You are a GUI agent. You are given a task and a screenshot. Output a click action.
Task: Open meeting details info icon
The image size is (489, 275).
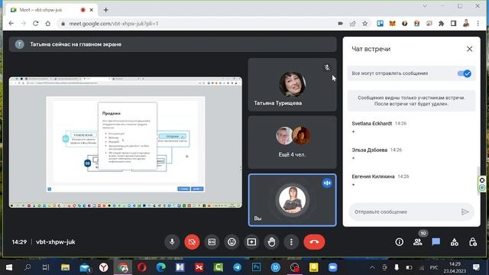399,242
